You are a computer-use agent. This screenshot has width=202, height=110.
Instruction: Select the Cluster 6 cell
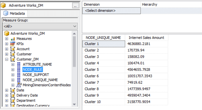click(x=104, y=76)
